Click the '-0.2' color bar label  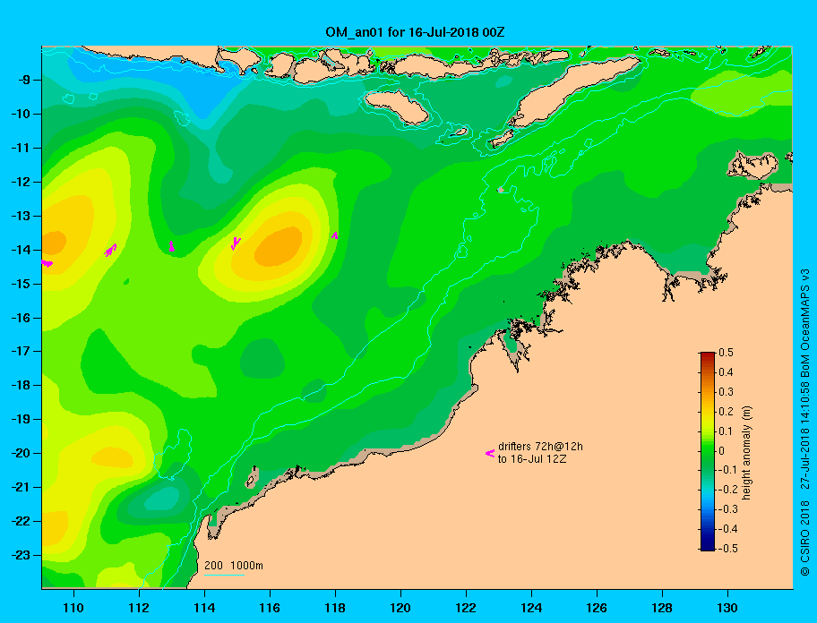(x=728, y=490)
